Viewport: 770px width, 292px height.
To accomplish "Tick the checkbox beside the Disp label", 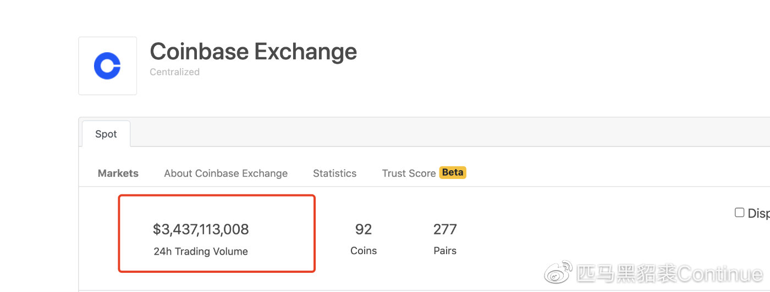I will (x=740, y=212).
